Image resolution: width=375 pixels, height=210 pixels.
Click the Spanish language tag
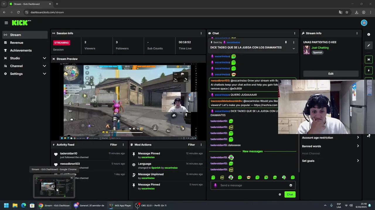pyautogui.click(x=317, y=52)
